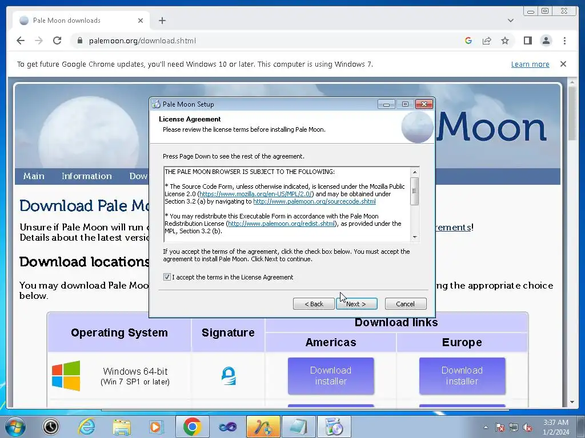
Task: Click the orange shield tool taskbar icon
Action: coord(263,427)
